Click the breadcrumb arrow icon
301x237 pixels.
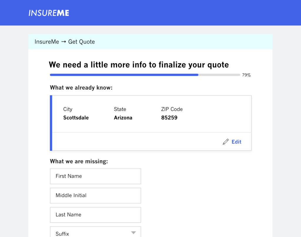(x=63, y=42)
